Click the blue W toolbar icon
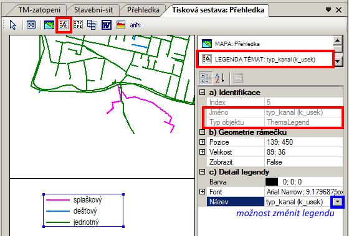 [107, 25]
